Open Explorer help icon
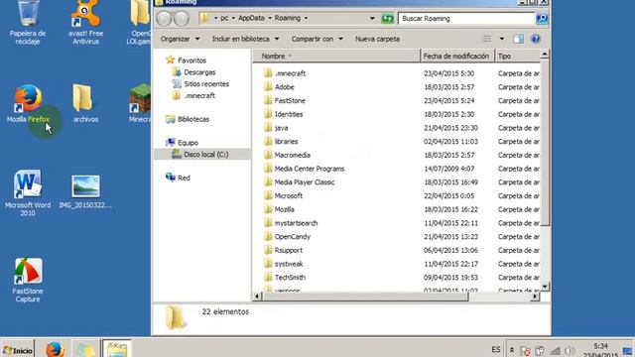This screenshot has height=357, width=635. tap(536, 39)
